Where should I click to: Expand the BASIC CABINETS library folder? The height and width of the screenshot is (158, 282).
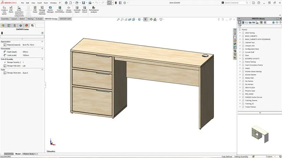240,36
